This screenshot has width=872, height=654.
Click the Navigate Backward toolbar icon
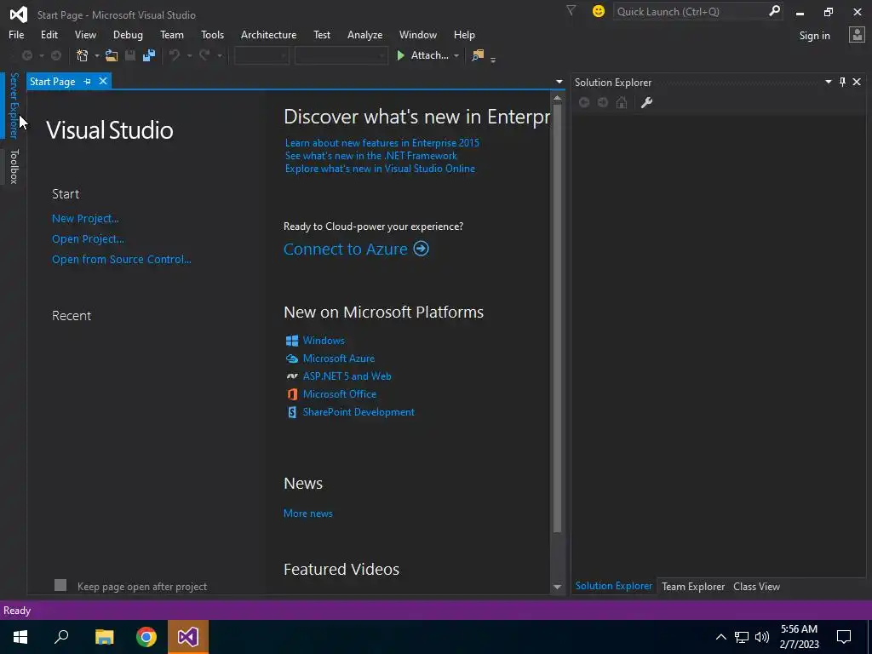tap(26, 55)
